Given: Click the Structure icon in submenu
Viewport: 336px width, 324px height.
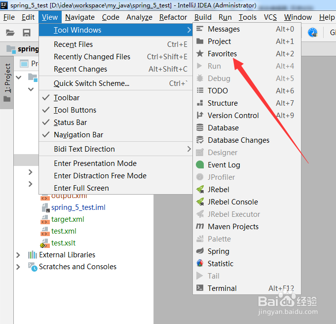Looking at the screenshot, I should coord(200,103).
